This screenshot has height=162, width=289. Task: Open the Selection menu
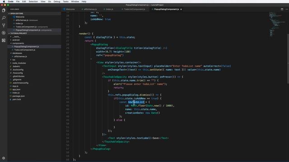33,1
